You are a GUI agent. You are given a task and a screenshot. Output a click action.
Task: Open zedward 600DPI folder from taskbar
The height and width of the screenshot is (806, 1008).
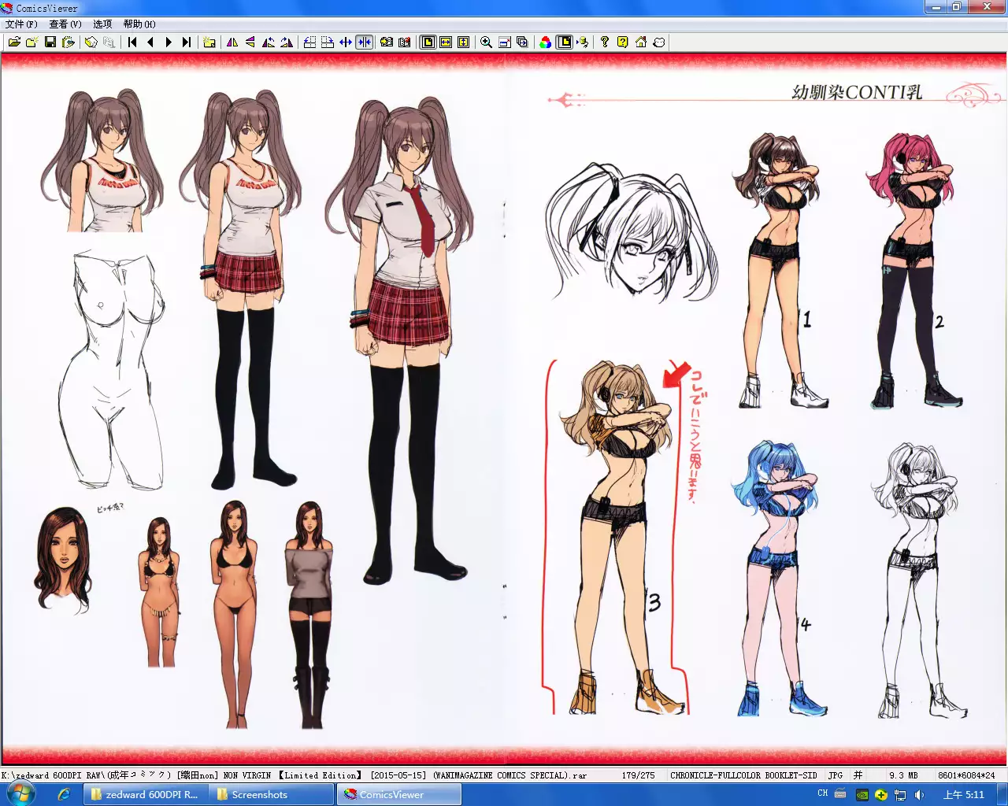tap(146, 795)
